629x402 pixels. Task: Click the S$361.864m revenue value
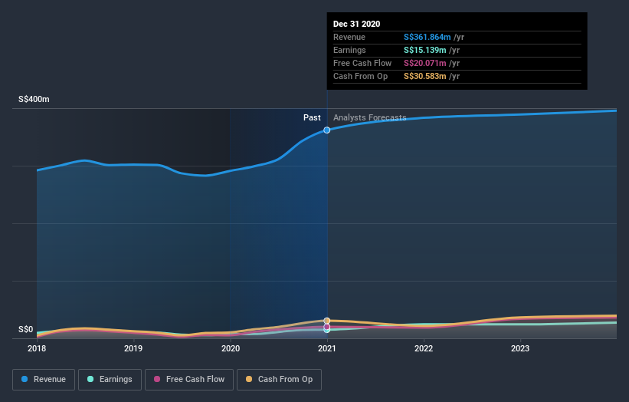point(428,37)
